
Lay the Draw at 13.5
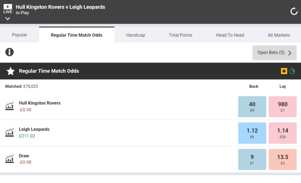pyautogui.click(x=283, y=159)
